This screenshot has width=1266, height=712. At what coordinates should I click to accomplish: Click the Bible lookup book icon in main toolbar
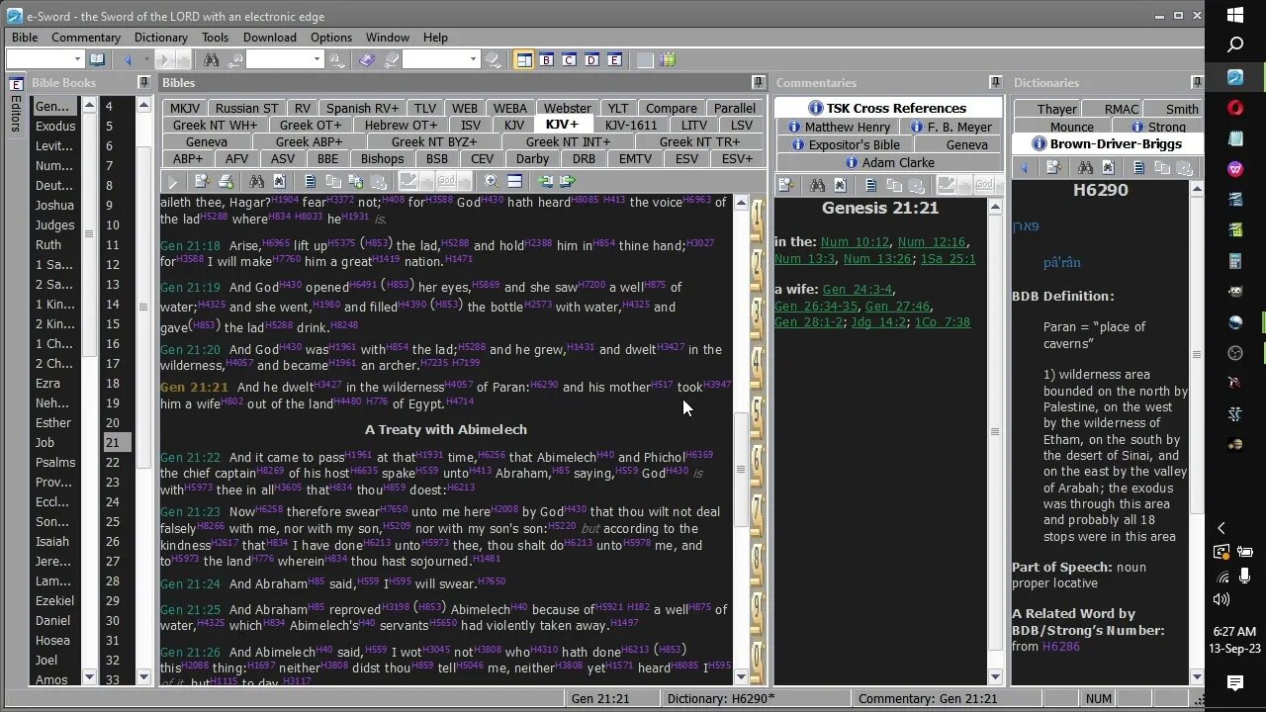(x=97, y=59)
